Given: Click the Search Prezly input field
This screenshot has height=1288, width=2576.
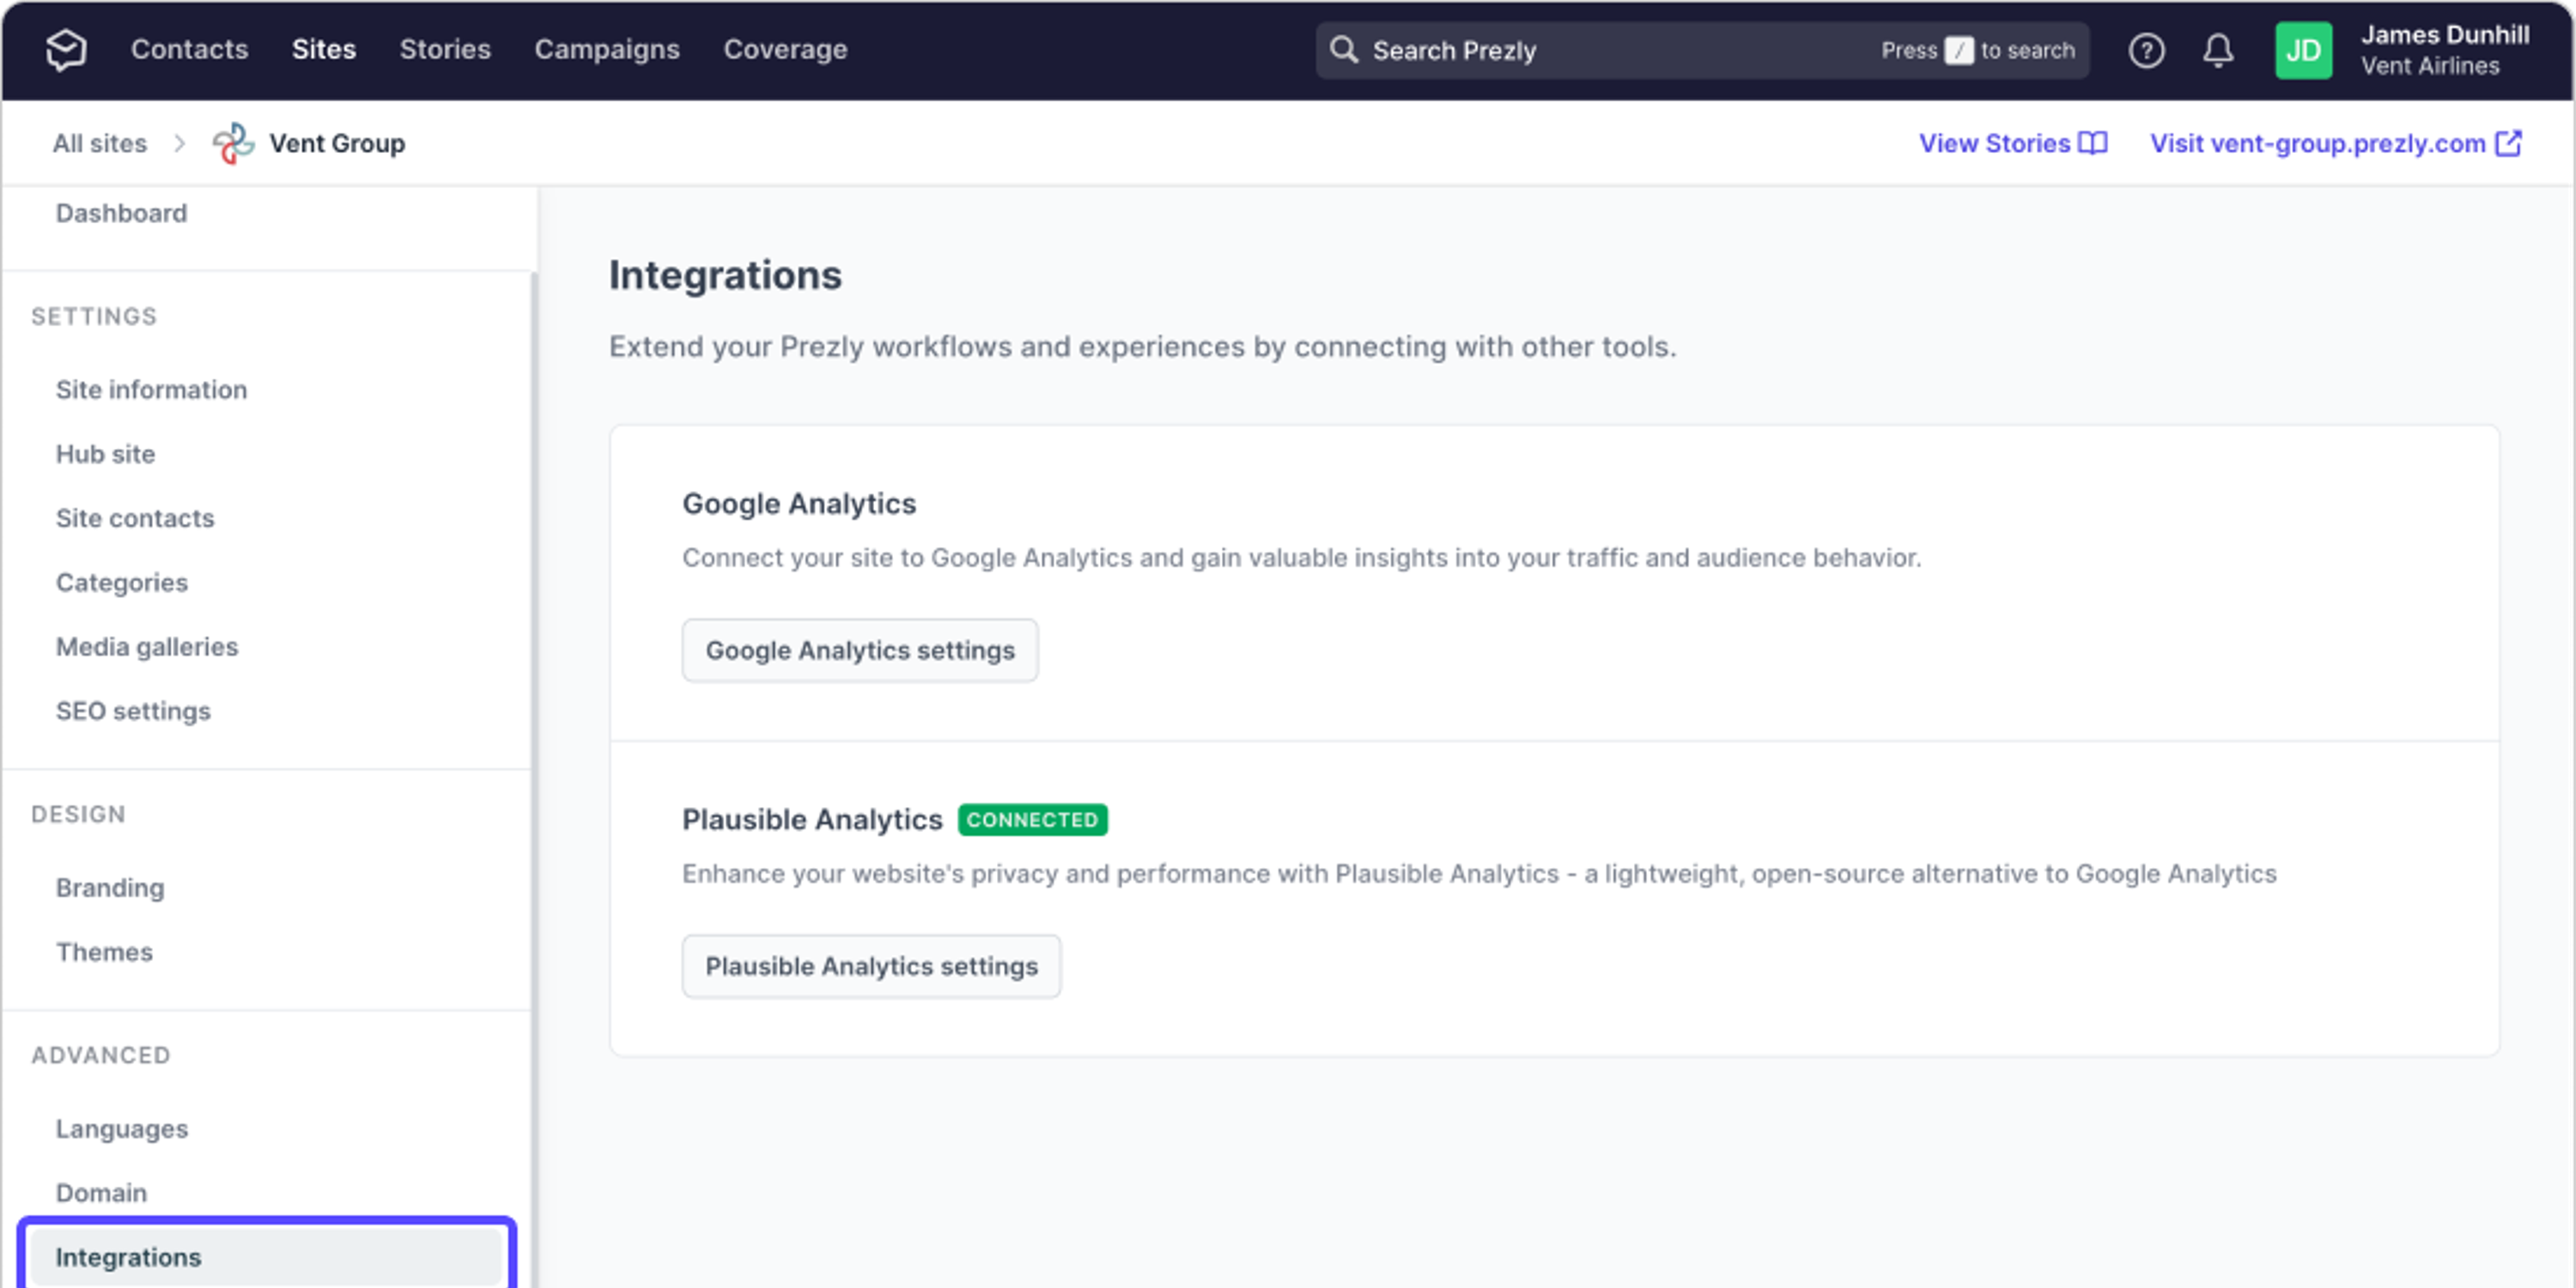Looking at the screenshot, I should pos(1600,50).
